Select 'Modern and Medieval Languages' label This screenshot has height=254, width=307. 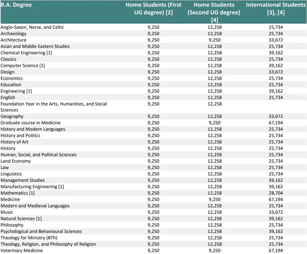pos(35,206)
